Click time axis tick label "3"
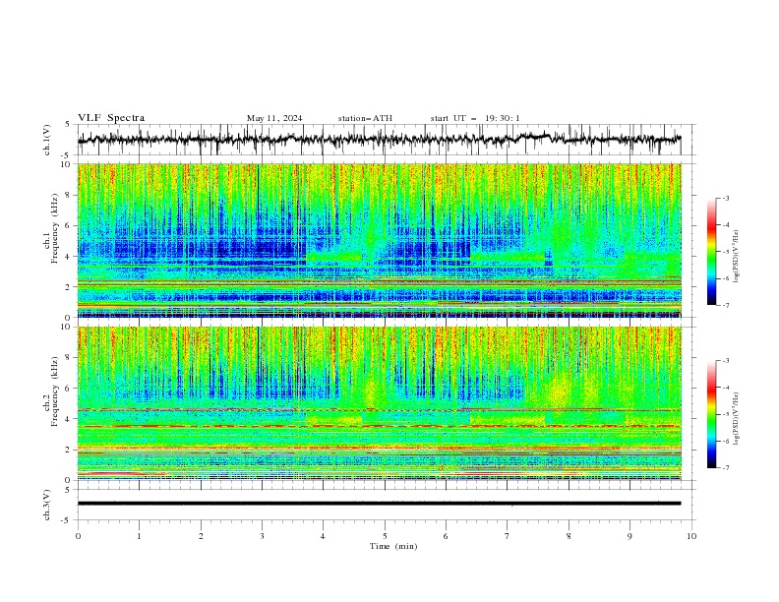This screenshot has width=779, height=602. click(x=262, y=536)
